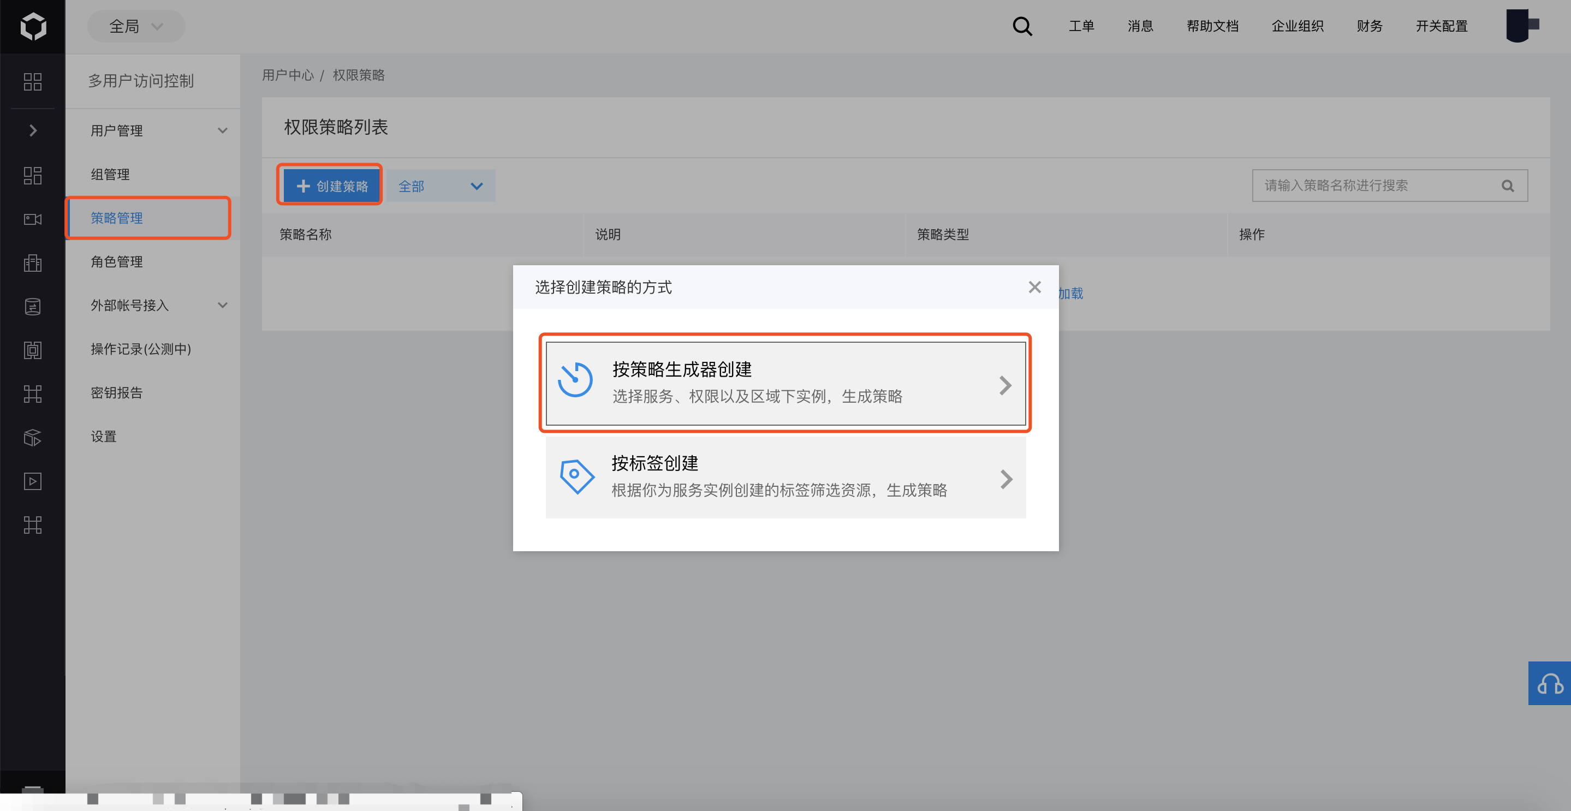This screenshot has width=1571, height=811.
Task: Click the arrow on 按标签创建
Action: click(1006, 479)
